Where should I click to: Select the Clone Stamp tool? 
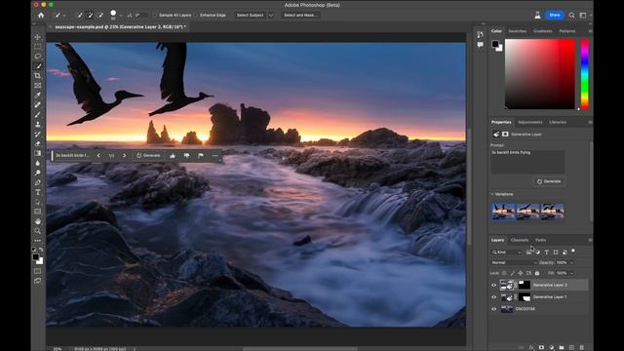(38, 125)
